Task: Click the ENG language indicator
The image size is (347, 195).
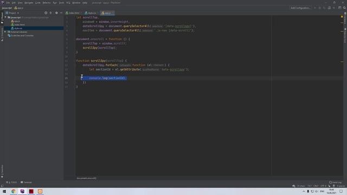Action: [x=322, y=191]
